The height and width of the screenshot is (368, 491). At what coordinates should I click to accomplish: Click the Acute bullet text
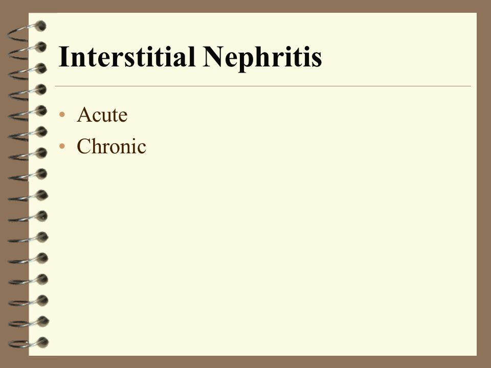102,114
